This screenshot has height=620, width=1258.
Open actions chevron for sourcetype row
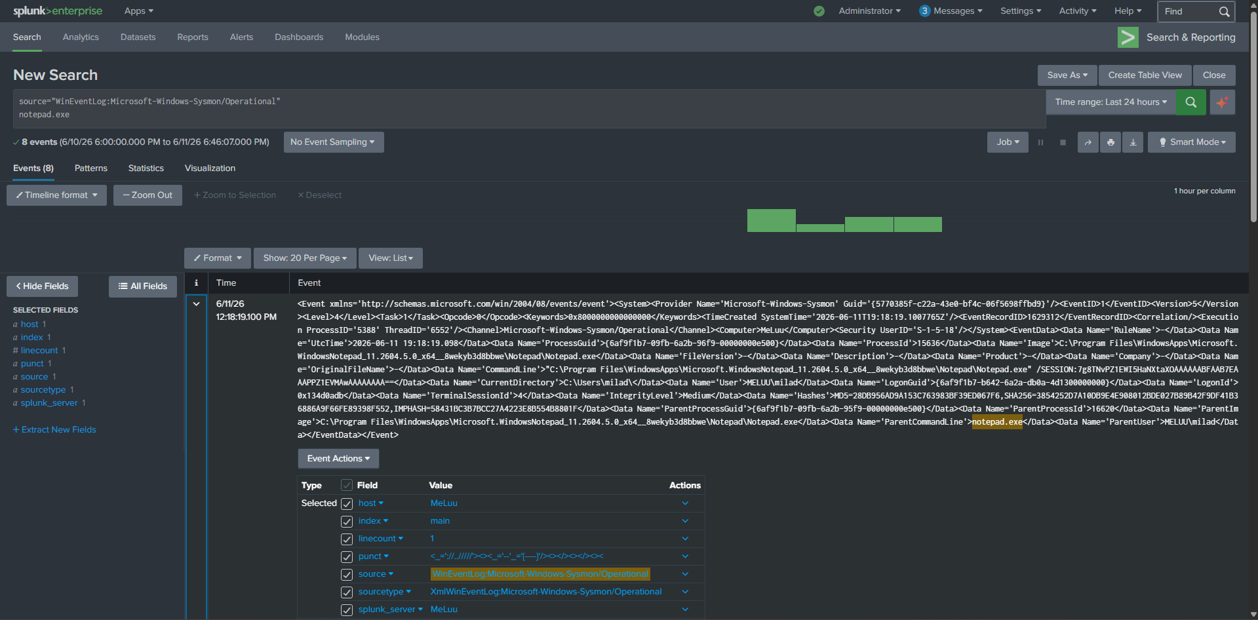coord(685,592)
